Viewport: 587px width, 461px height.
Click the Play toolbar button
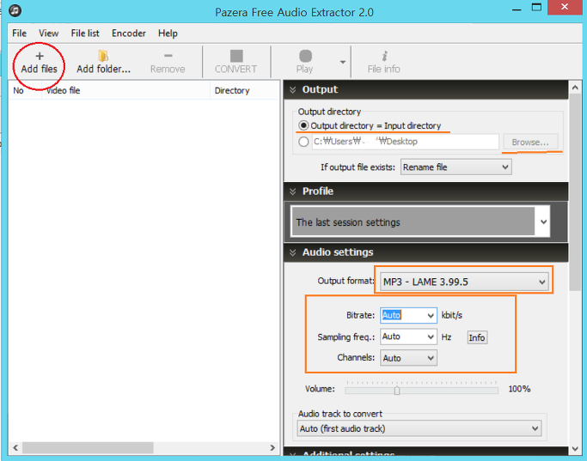[x=305, y=62]
